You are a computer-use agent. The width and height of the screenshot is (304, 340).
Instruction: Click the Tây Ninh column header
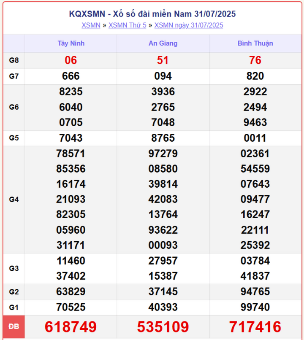[x=71, y=43]
